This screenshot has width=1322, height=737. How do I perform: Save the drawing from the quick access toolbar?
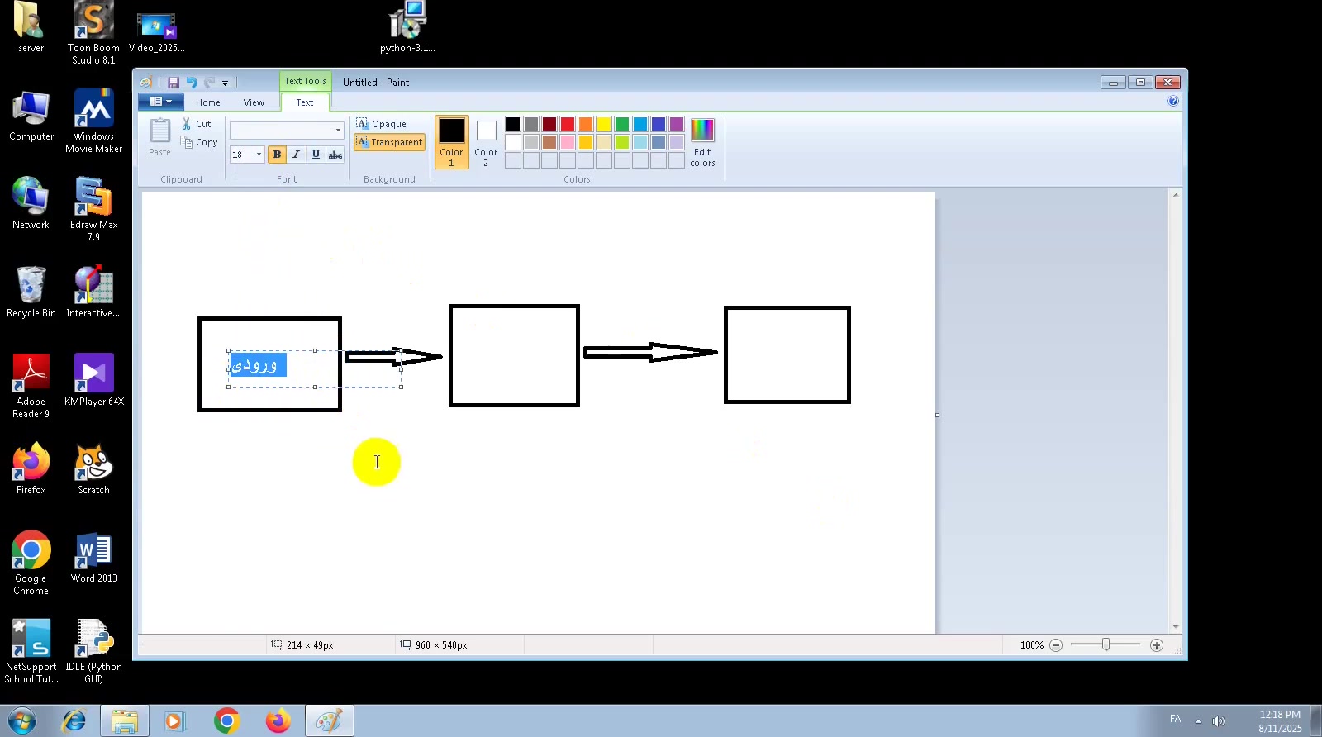pos(174,83)
